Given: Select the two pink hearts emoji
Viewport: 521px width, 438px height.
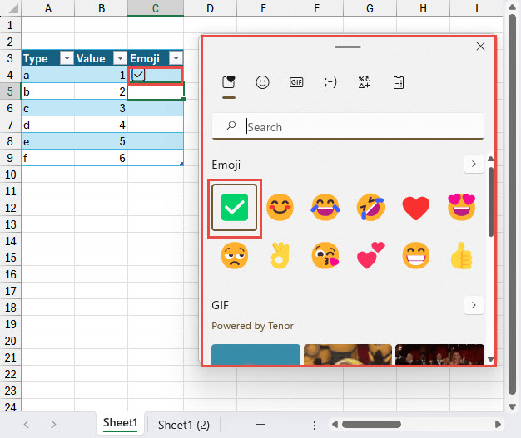Looking at the screenshot, I should point(370,255).
